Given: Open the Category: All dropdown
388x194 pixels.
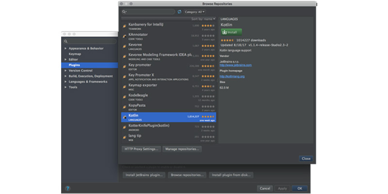Looking at the screenshot, I should (x=195, y=12).
